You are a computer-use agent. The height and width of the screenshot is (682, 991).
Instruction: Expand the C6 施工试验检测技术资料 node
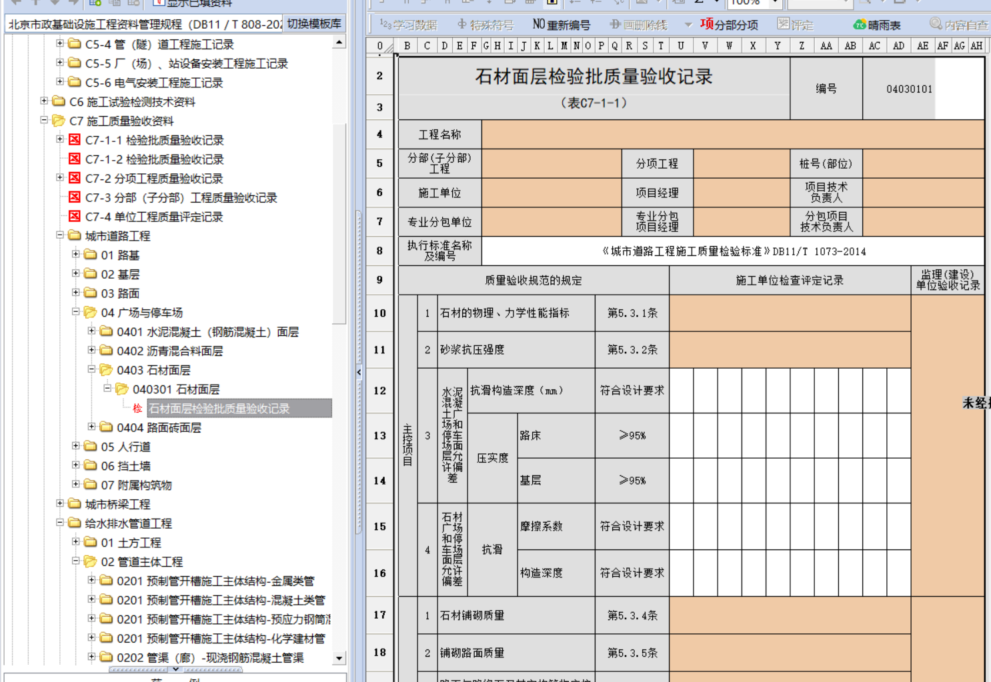pyautogui.click(x=44, y=101)
